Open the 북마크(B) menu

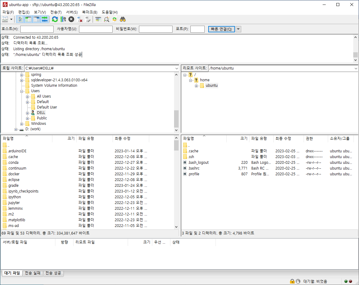click(x=90, y=12)
